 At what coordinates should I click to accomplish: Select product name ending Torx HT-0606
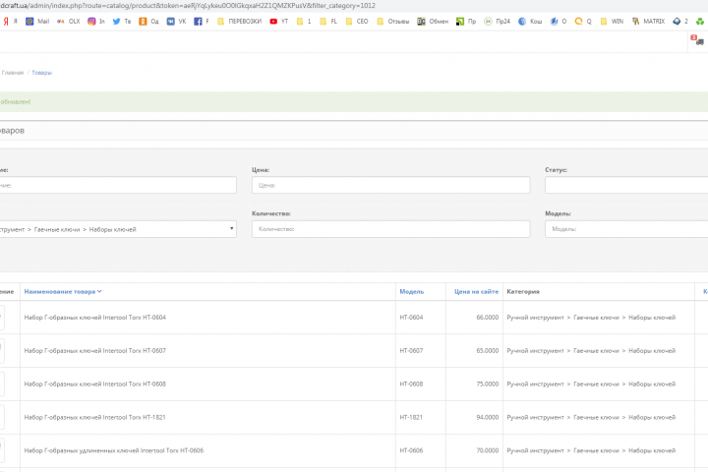(114, 450)
